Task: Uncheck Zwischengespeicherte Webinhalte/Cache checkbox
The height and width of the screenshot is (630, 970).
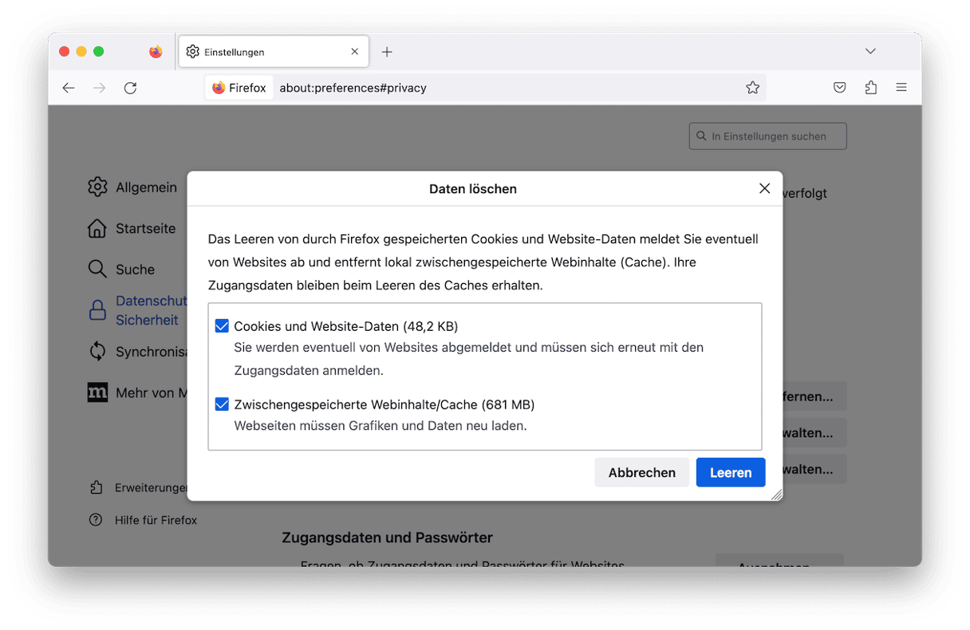Action: [223, 404]
